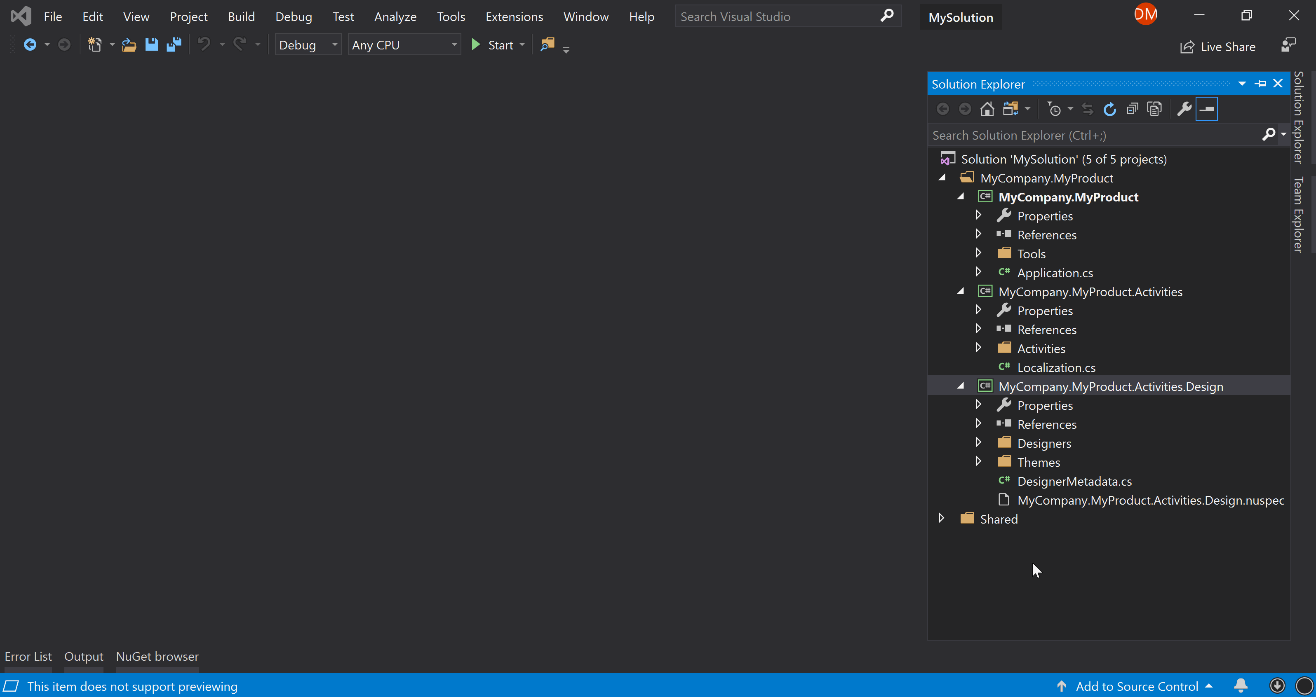Click inside the Search Solution Explorer field

(1073, 135)
